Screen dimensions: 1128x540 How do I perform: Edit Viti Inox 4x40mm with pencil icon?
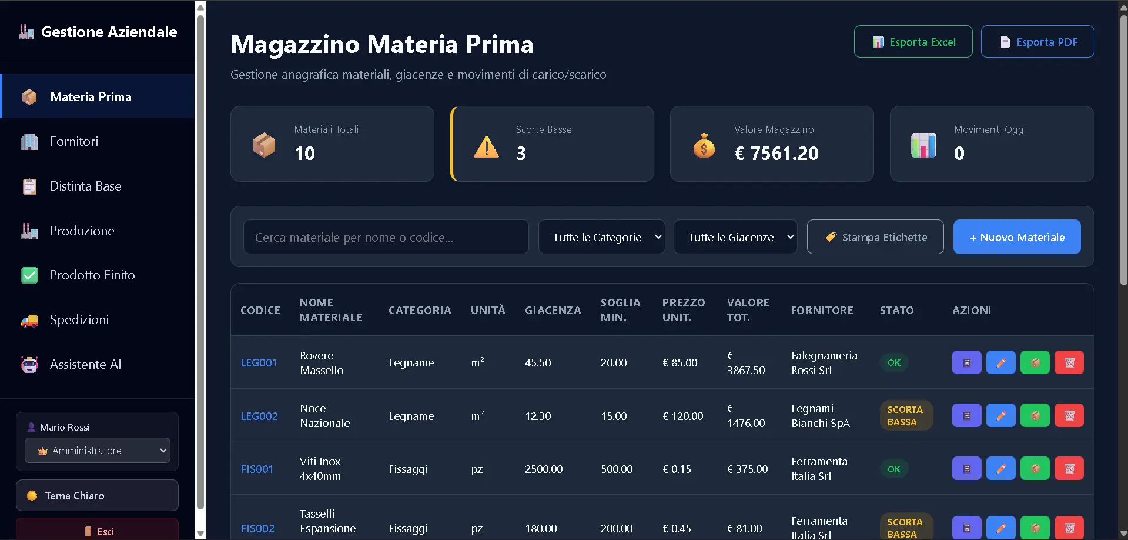point(1001,468)
